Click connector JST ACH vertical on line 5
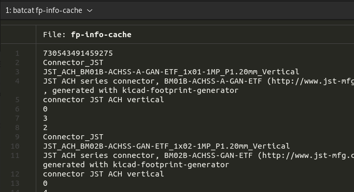This screenshot has width=354, height=192. pos(103,100)
